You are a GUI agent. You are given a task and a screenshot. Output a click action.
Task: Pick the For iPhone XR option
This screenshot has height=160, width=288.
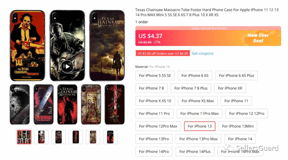click(230, 88)
